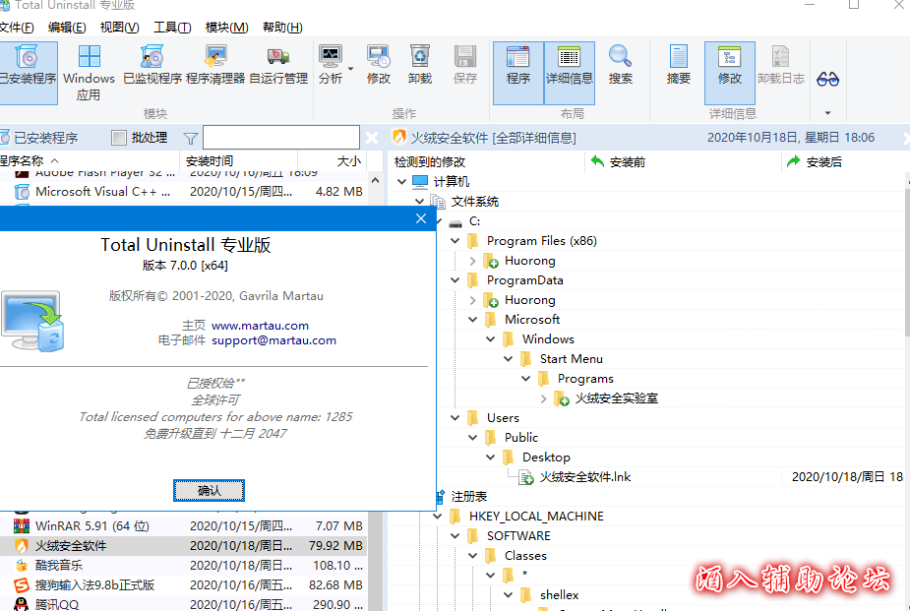Click the glasses view icon

[x=827, y=80]
